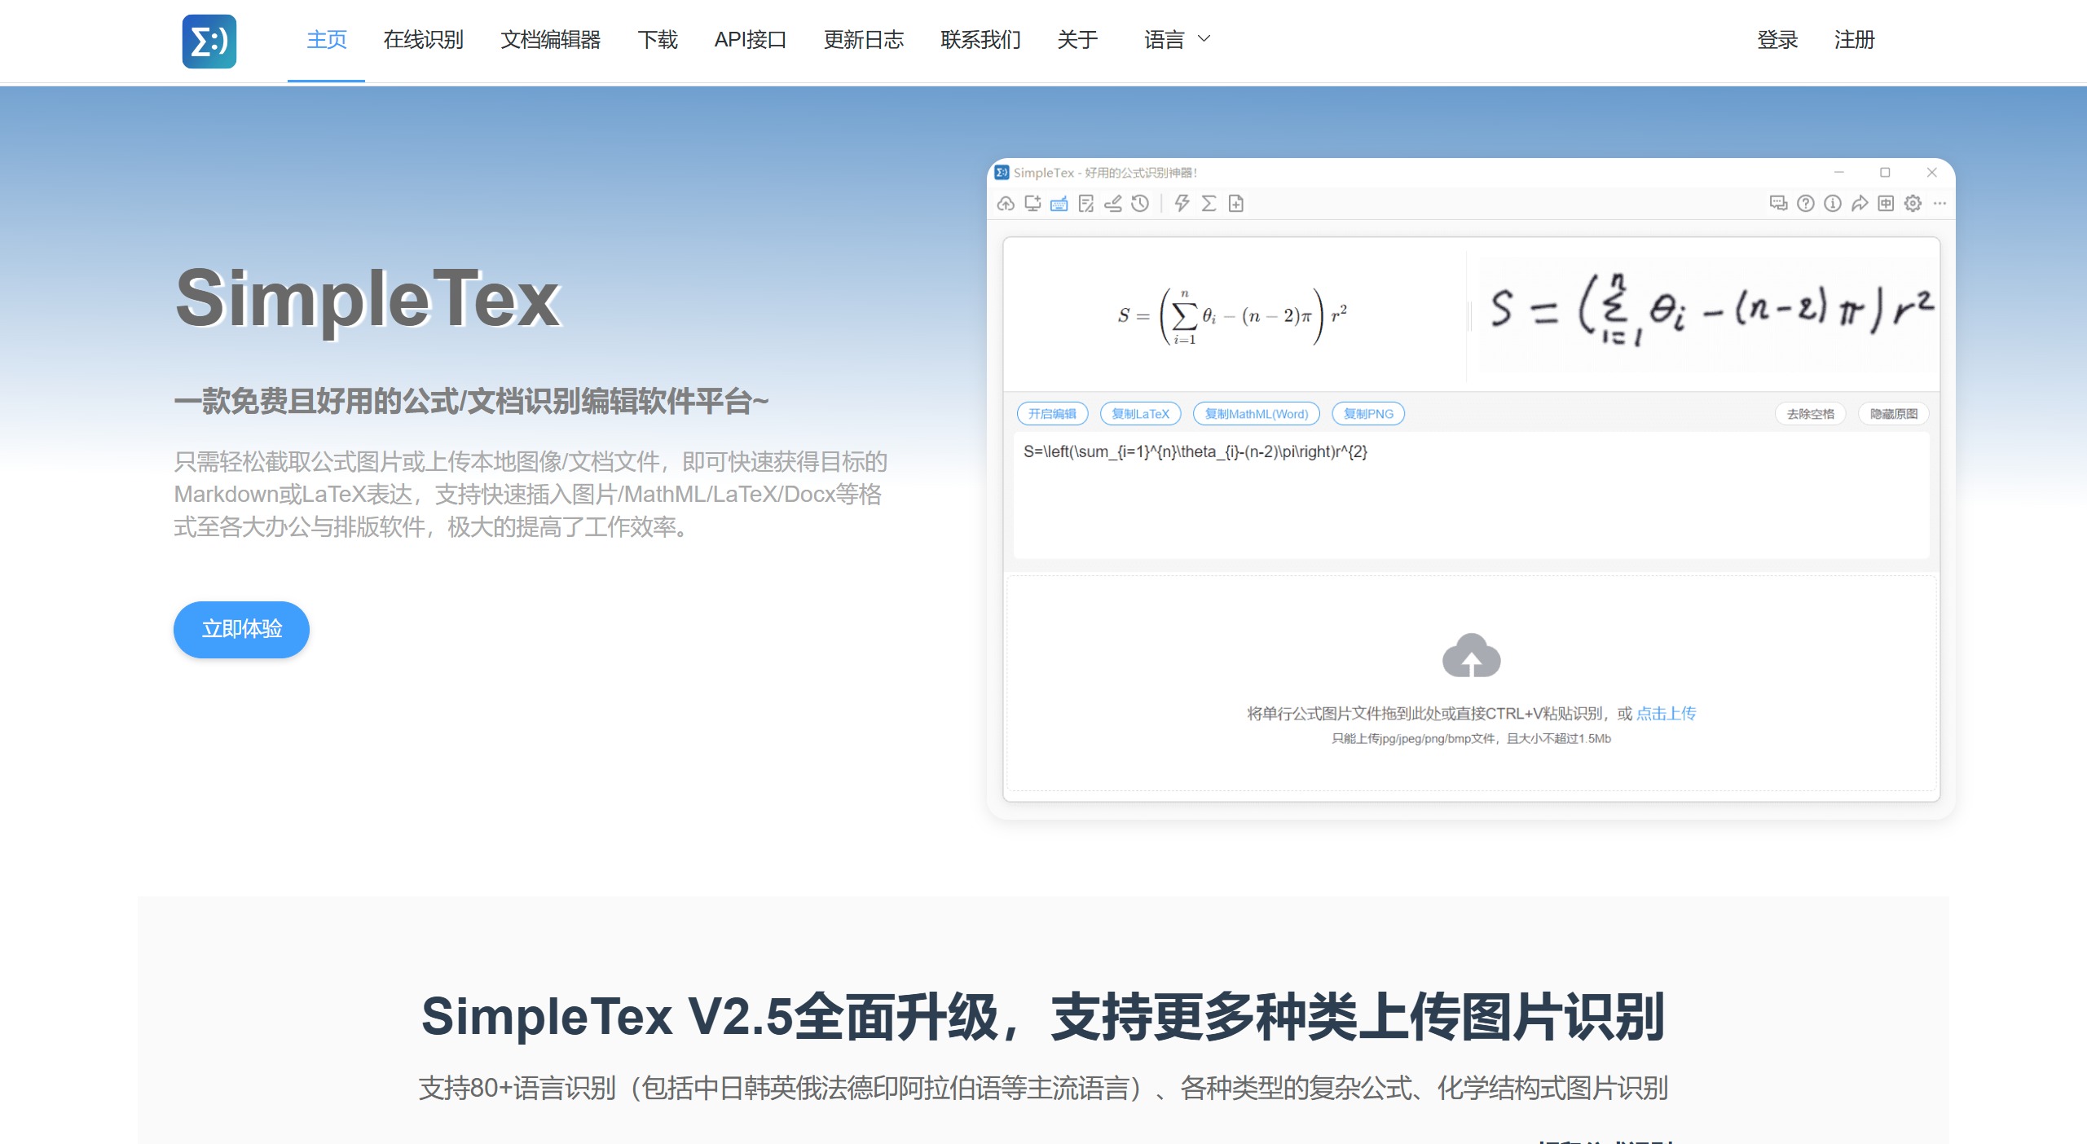Click the new document plus icon

[x=1236, y=204]
